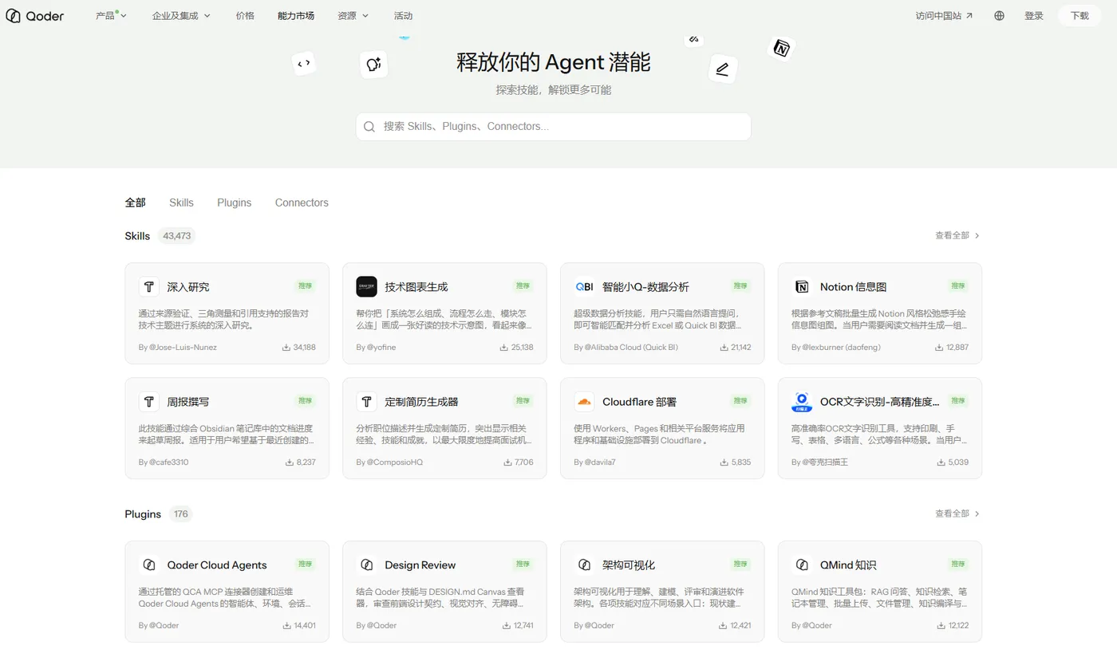Screen dimensions: 1117x649
Task: Click the 43,473 Skills count badge
Action: [x=176, y=236]
